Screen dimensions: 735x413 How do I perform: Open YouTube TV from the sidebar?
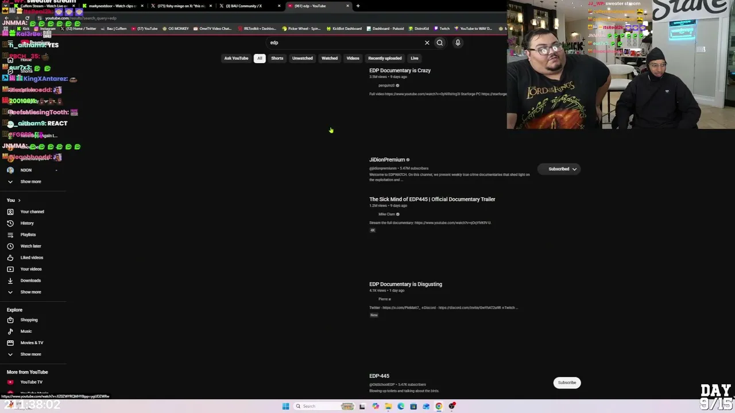[33, 382]
